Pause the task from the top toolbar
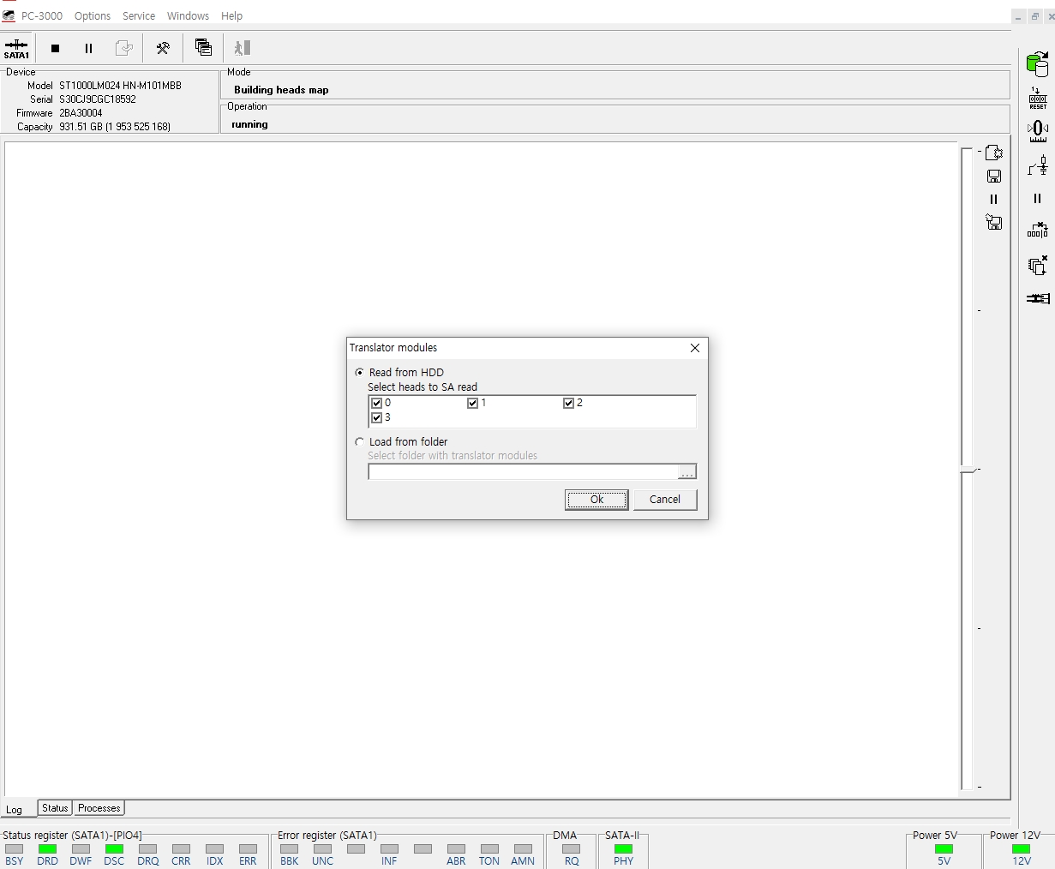1055x869 pixels. pos(88,49)
